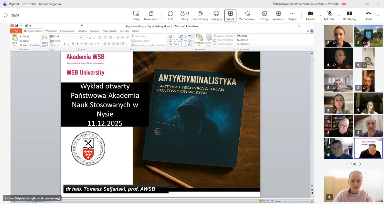The height and width of the screenshot is (204, 384).
Task: Go to next participant page arrow
Action: click(360, 164)
